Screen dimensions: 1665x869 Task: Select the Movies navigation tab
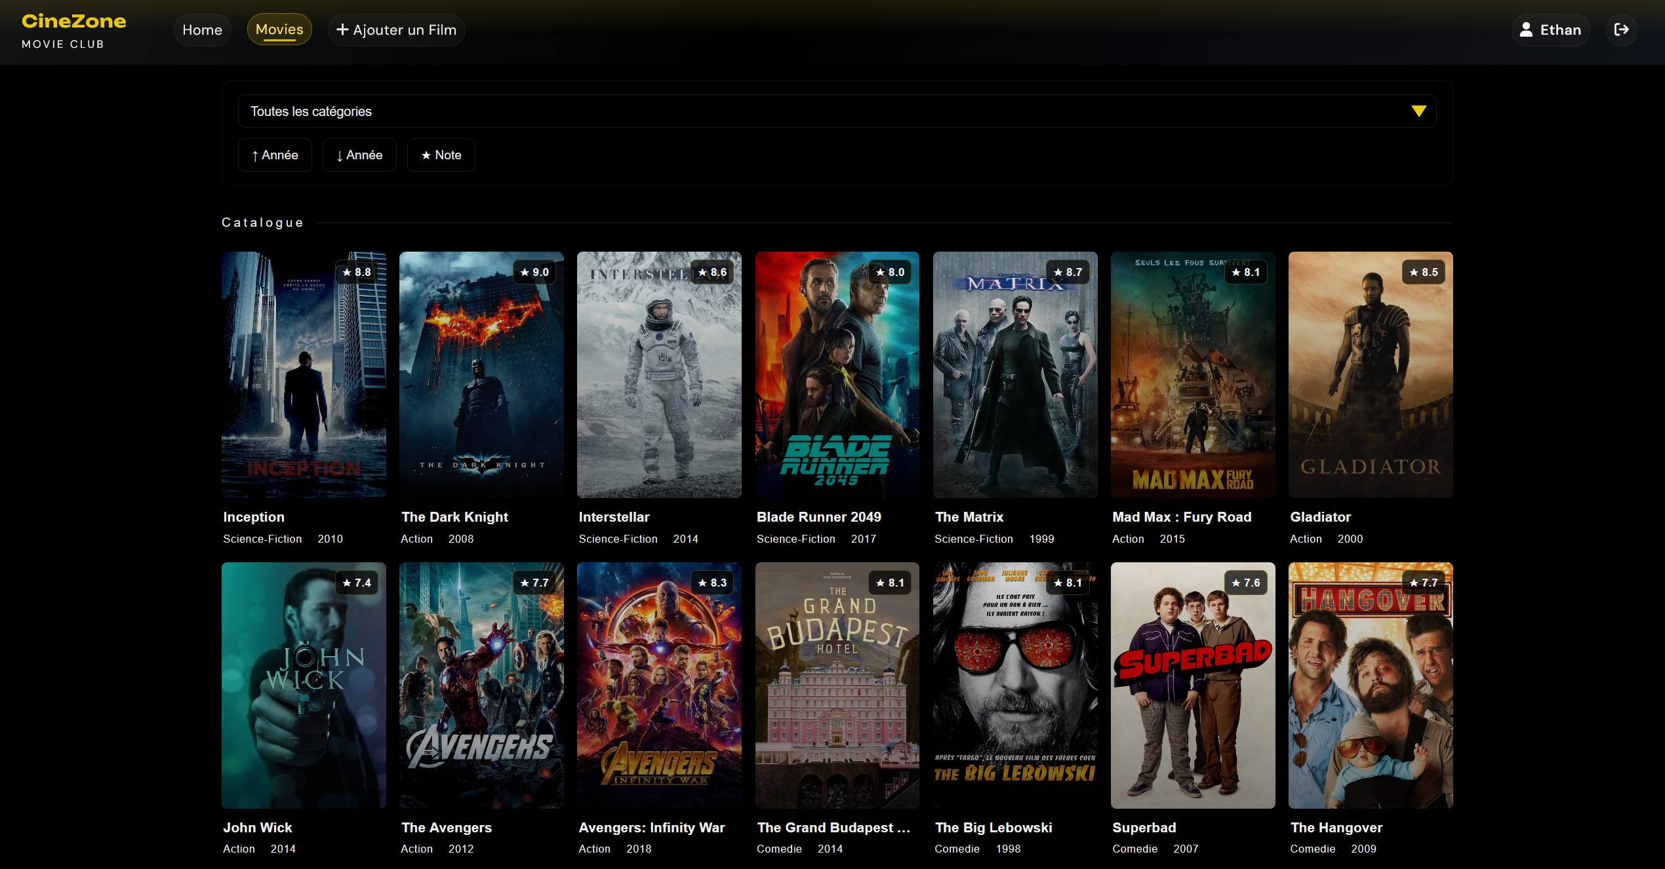click(x=279, y=29)
